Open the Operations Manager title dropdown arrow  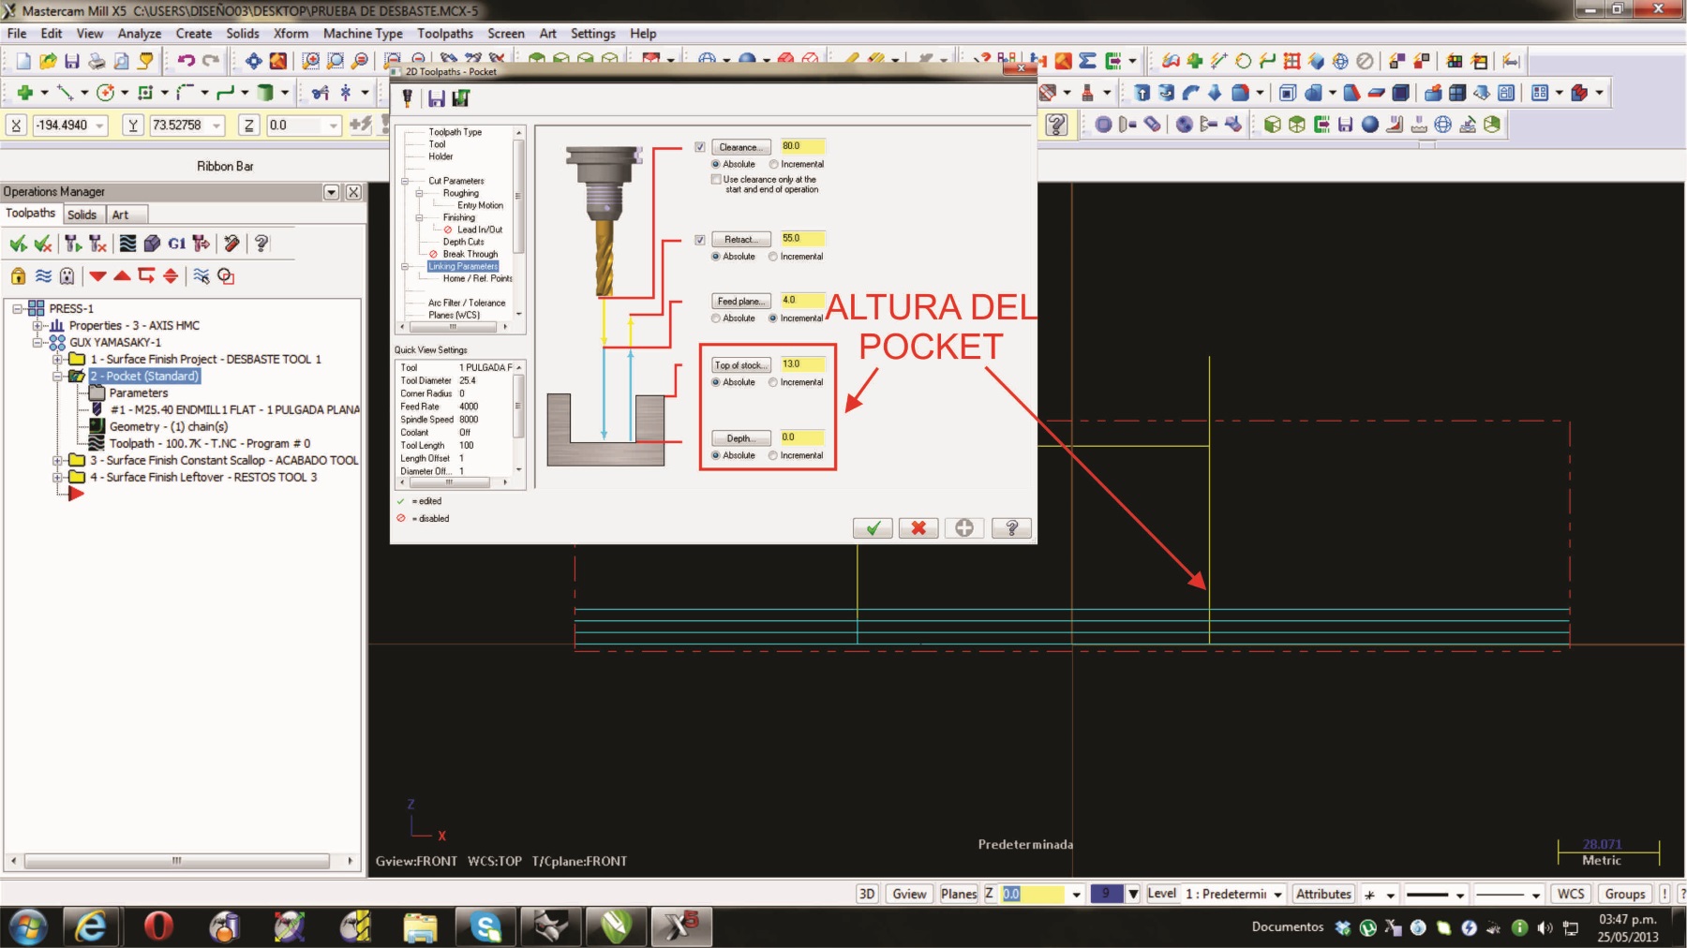(x=331, y=192)
